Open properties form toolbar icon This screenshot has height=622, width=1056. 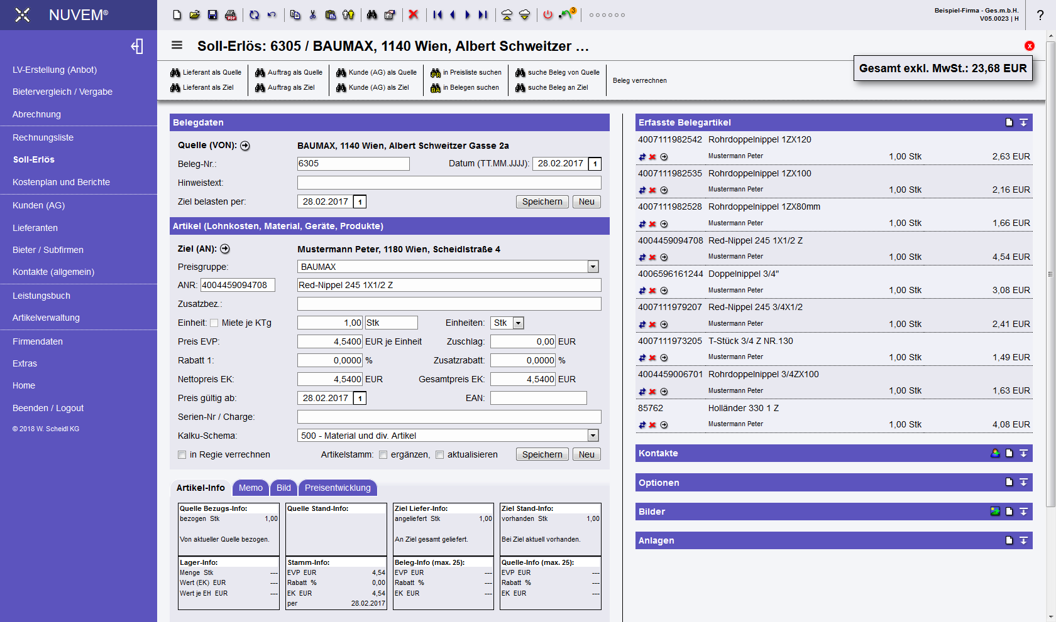[390, 14]
